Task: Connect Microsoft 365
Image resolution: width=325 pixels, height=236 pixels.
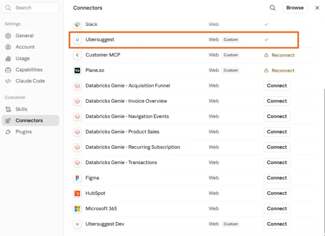Action: (277, 209)
